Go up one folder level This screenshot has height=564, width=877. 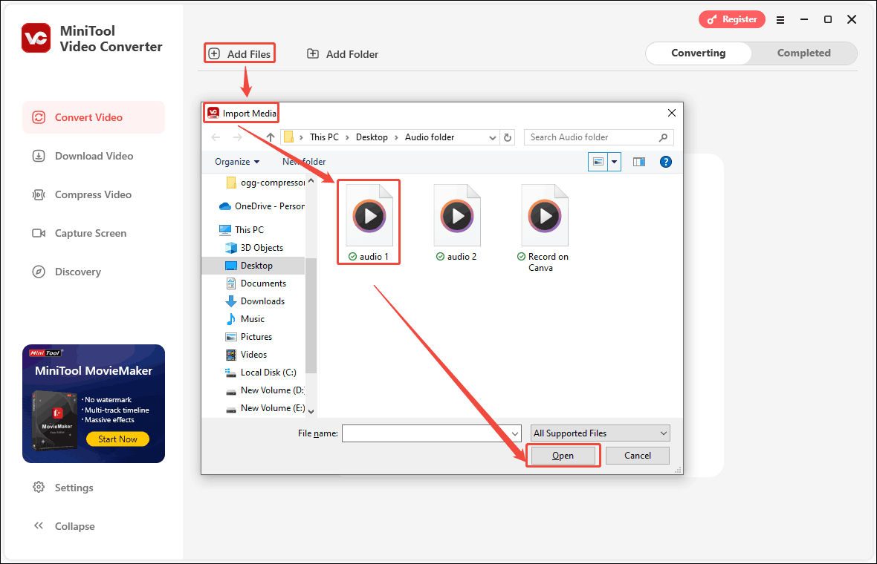[x=270, y=137]
